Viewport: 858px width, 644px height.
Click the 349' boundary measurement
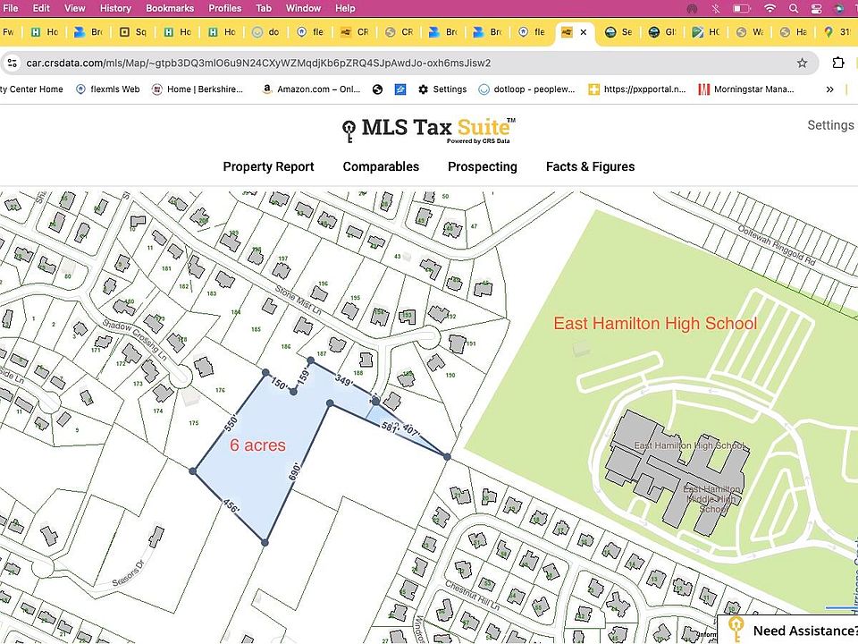(343, 380)
